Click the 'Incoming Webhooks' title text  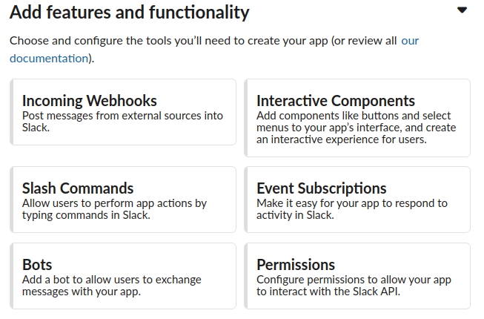pos(90,101)
